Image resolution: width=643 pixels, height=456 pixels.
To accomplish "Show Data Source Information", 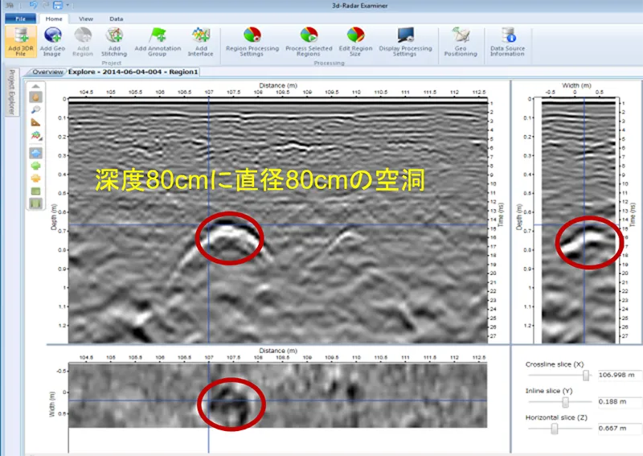I will pyautogui.click(x=507, y=40).
